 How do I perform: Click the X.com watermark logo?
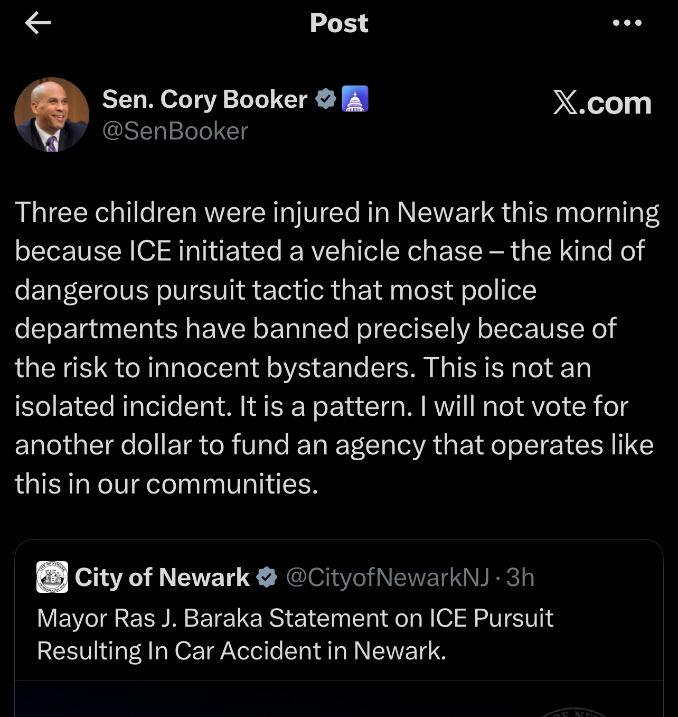pos(602,103)
